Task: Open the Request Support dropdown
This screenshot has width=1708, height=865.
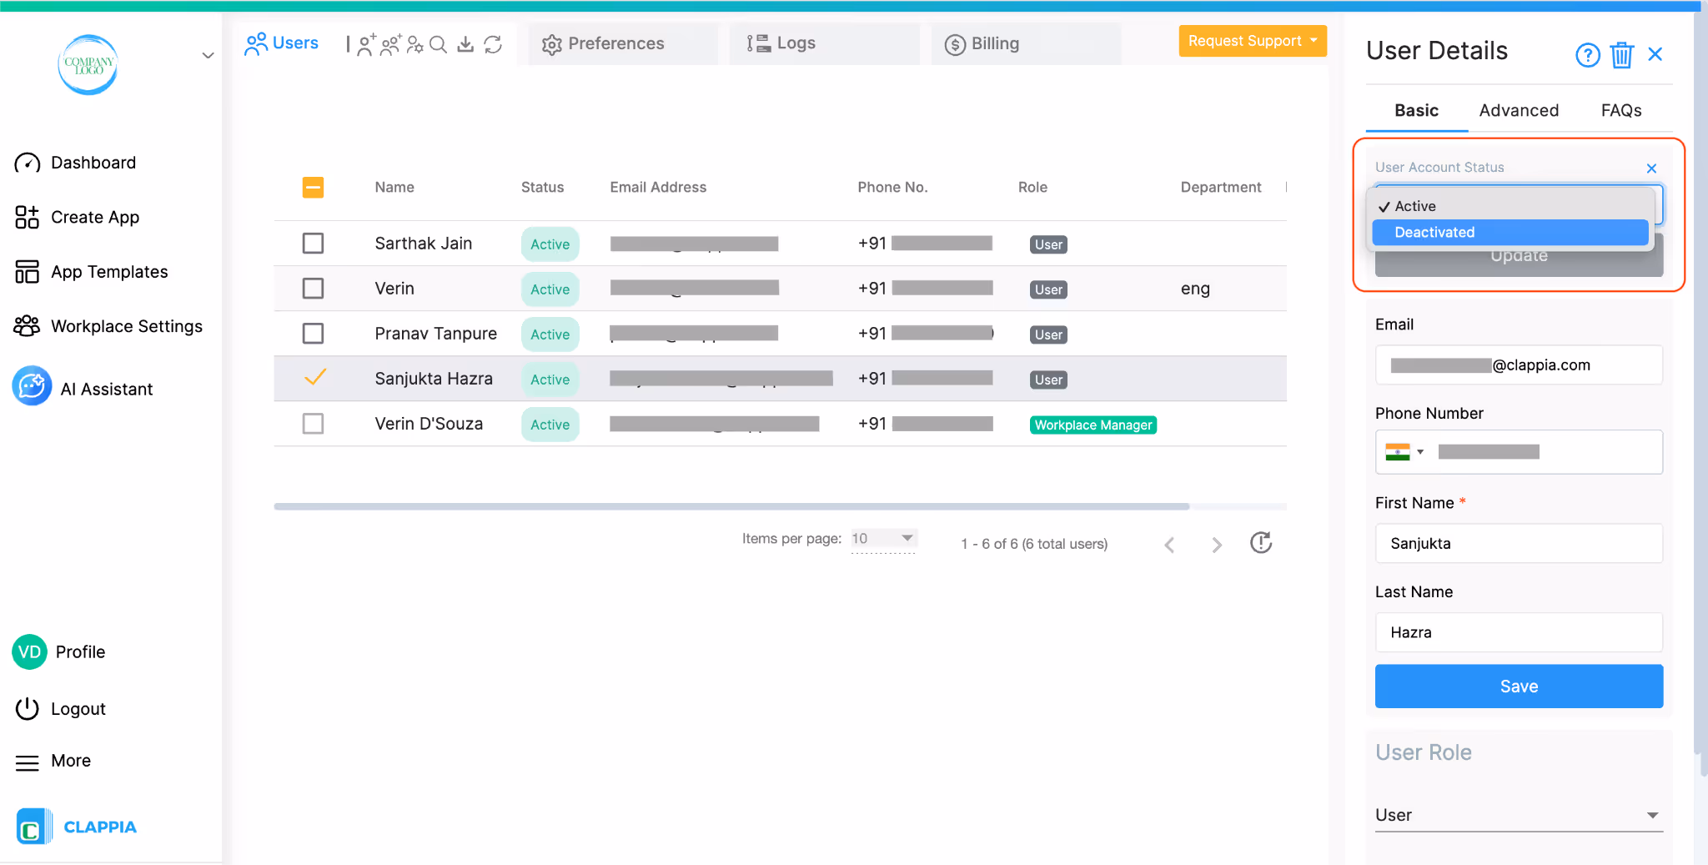Action: tap(1253, 41)
